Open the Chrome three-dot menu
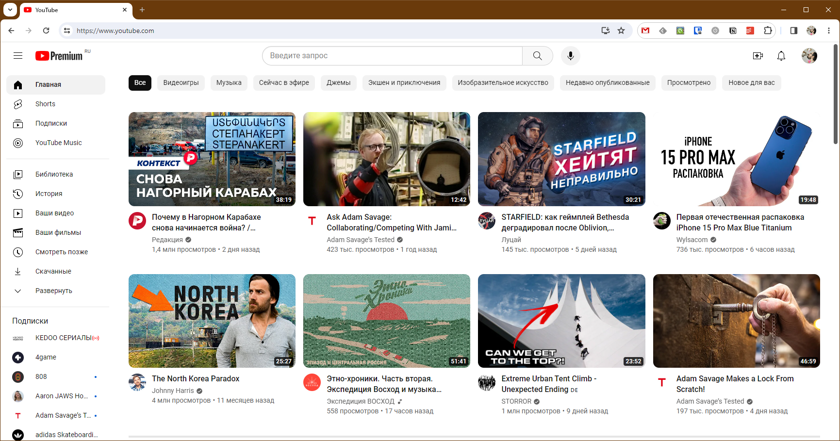The width and height of the screenshot is (840, 441). click(829, 31)
